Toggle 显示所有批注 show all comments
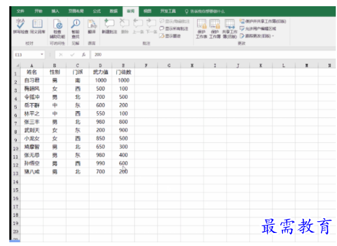Screen dimensions: 337x246 [x=174, y=29]
